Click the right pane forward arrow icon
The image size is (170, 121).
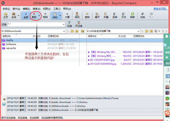click(x=163, y=31)
